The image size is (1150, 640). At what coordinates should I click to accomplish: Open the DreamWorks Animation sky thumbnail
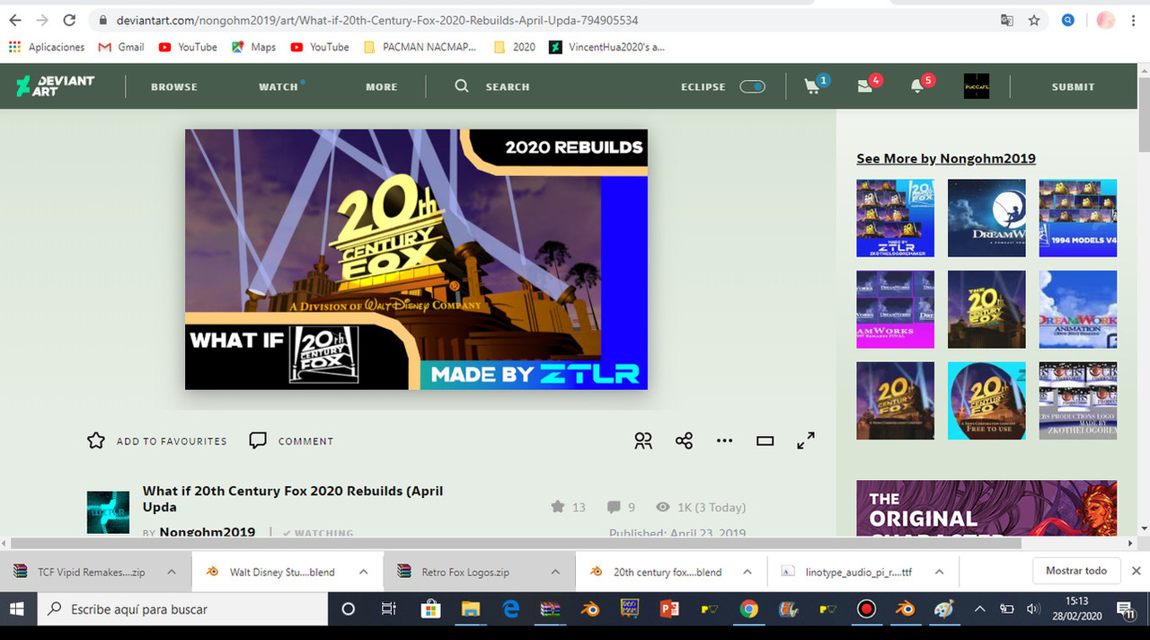tap(1078, 309)
